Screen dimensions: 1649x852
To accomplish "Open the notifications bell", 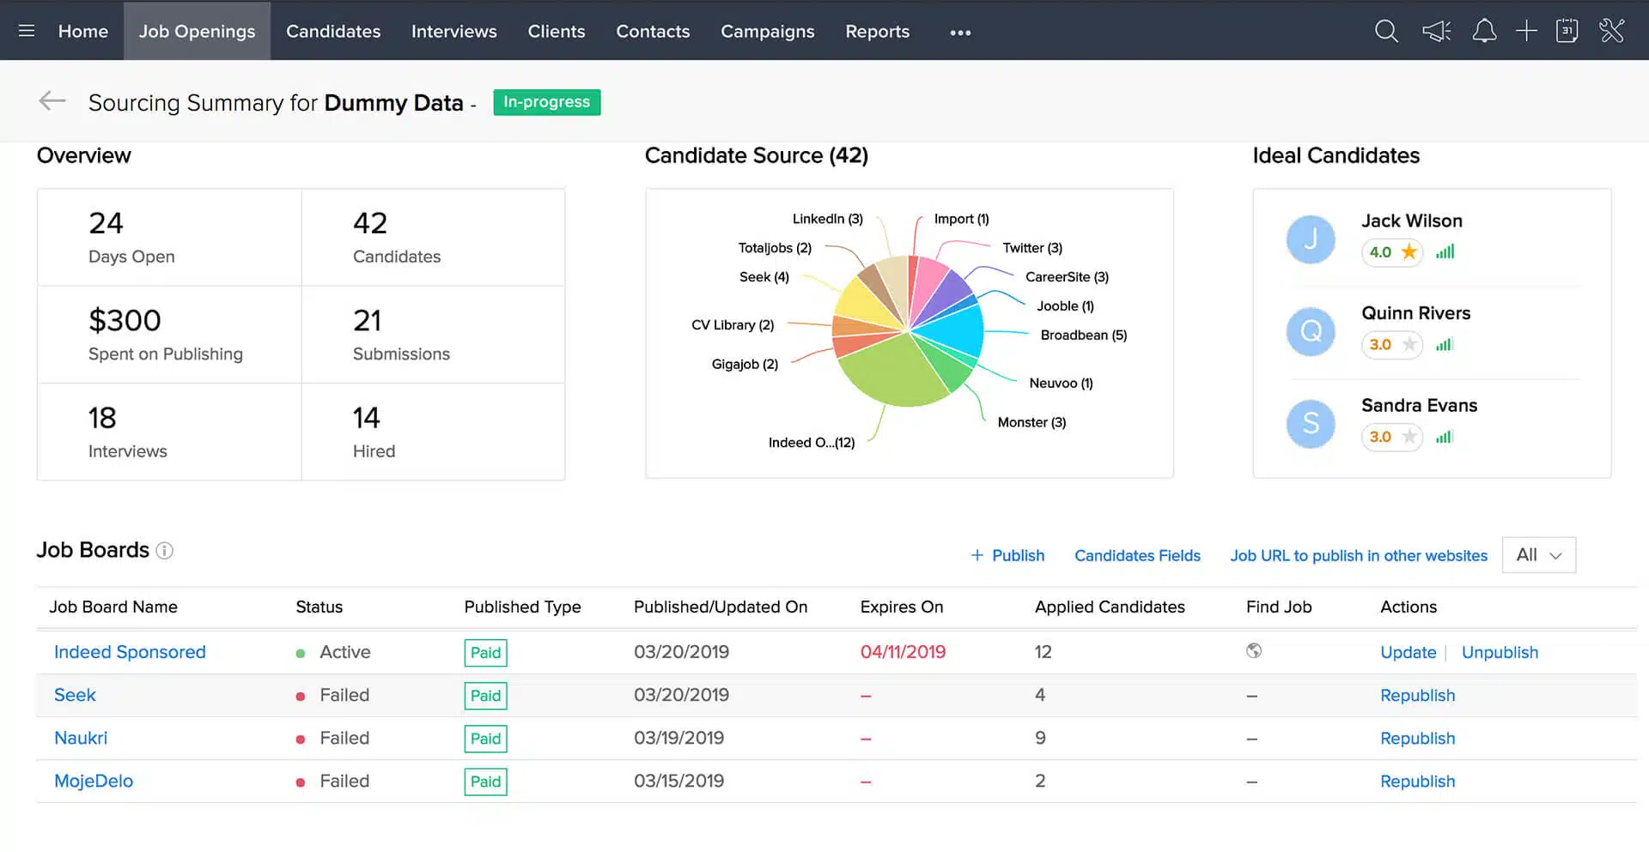I will coord(1484,30).
